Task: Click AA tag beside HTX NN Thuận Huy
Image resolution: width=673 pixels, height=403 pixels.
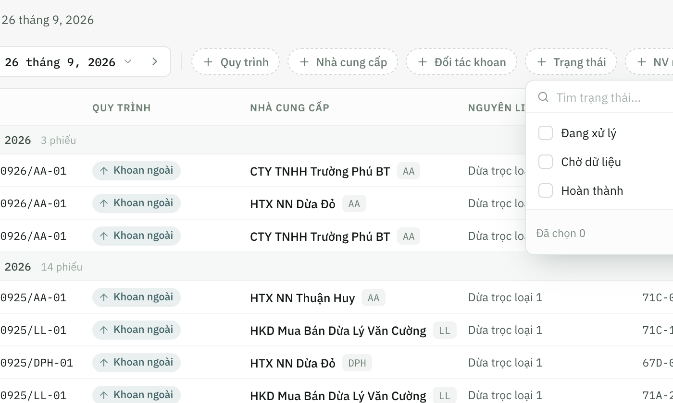Action: 374,298
